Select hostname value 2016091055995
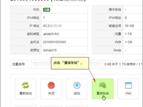This screenshot has height=107, width=143. (x=55, y=42)
